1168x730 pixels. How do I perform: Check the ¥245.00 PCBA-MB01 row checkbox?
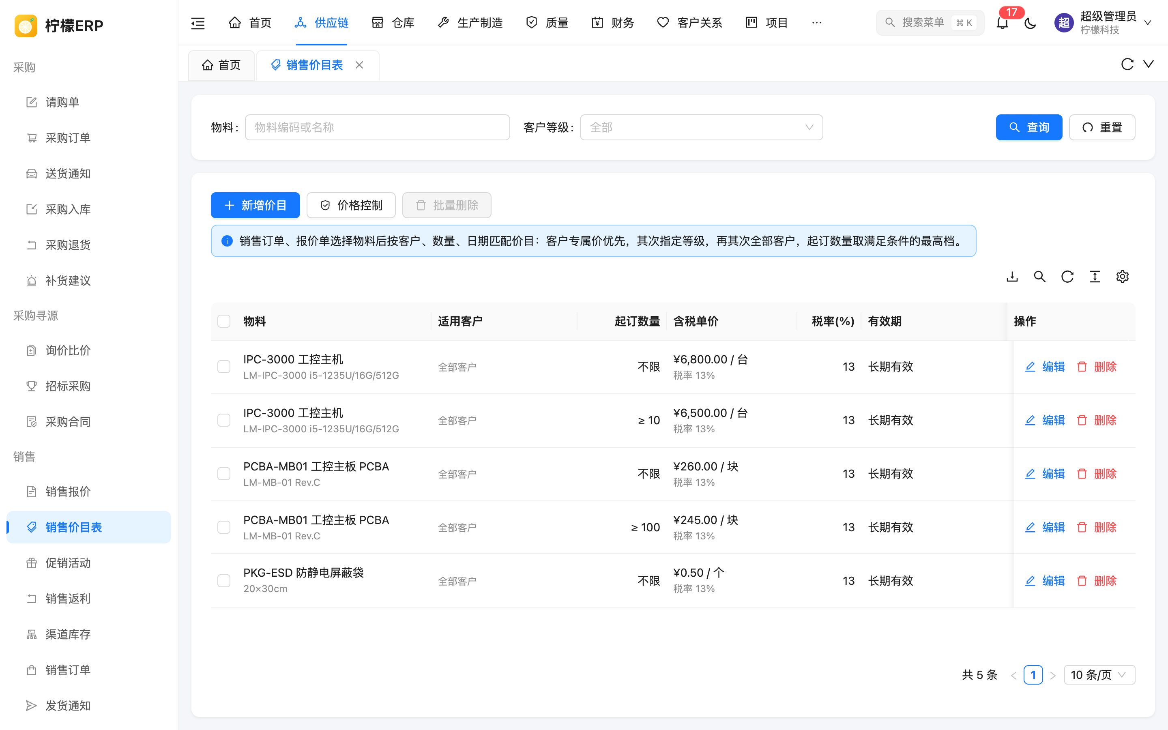224,527
